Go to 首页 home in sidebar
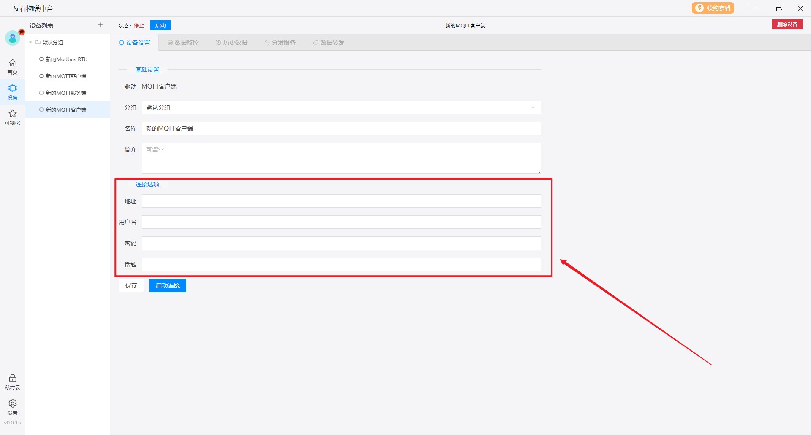This screenshot has height=435, width=811. click(13, 67)
